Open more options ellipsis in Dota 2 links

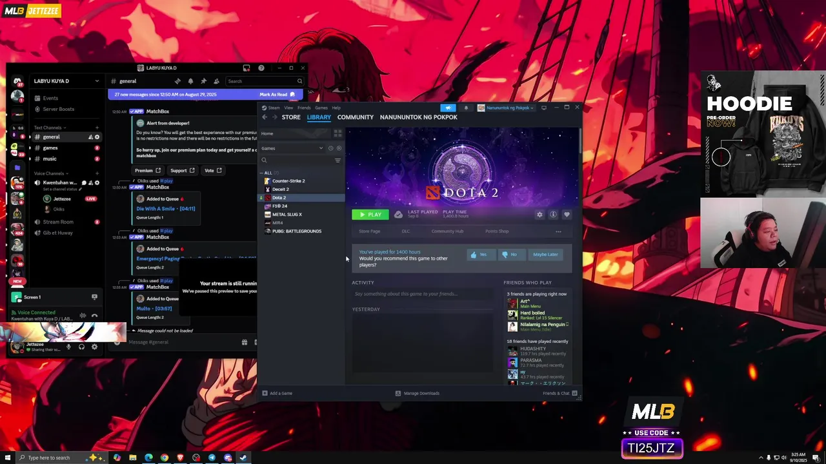(558, 231)
